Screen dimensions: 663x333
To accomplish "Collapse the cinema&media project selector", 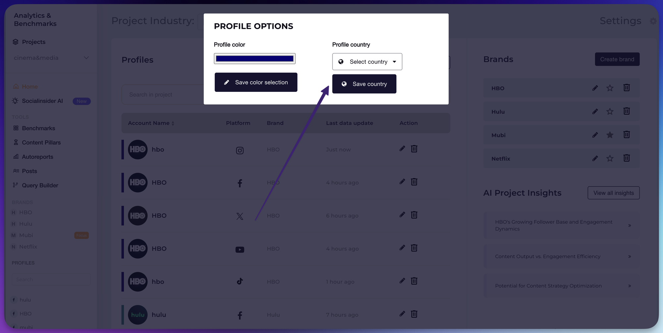I will 86,58.
